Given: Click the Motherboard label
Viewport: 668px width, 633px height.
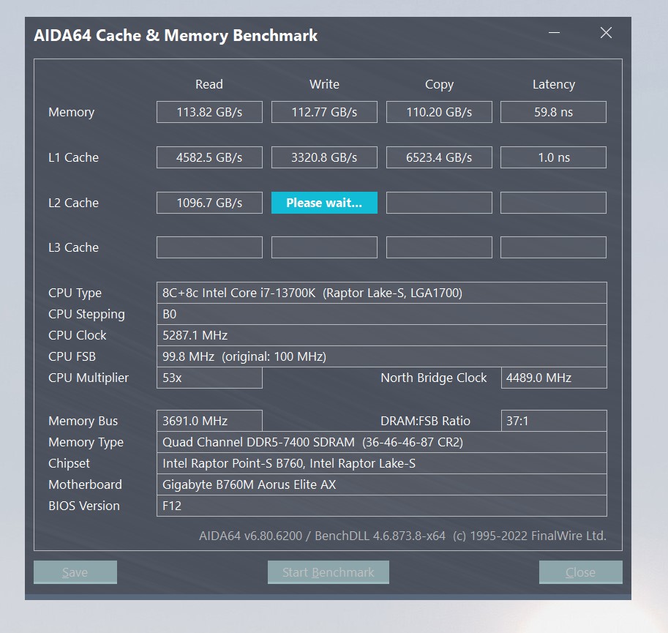Looking at the screenshot, I should 85,484.
